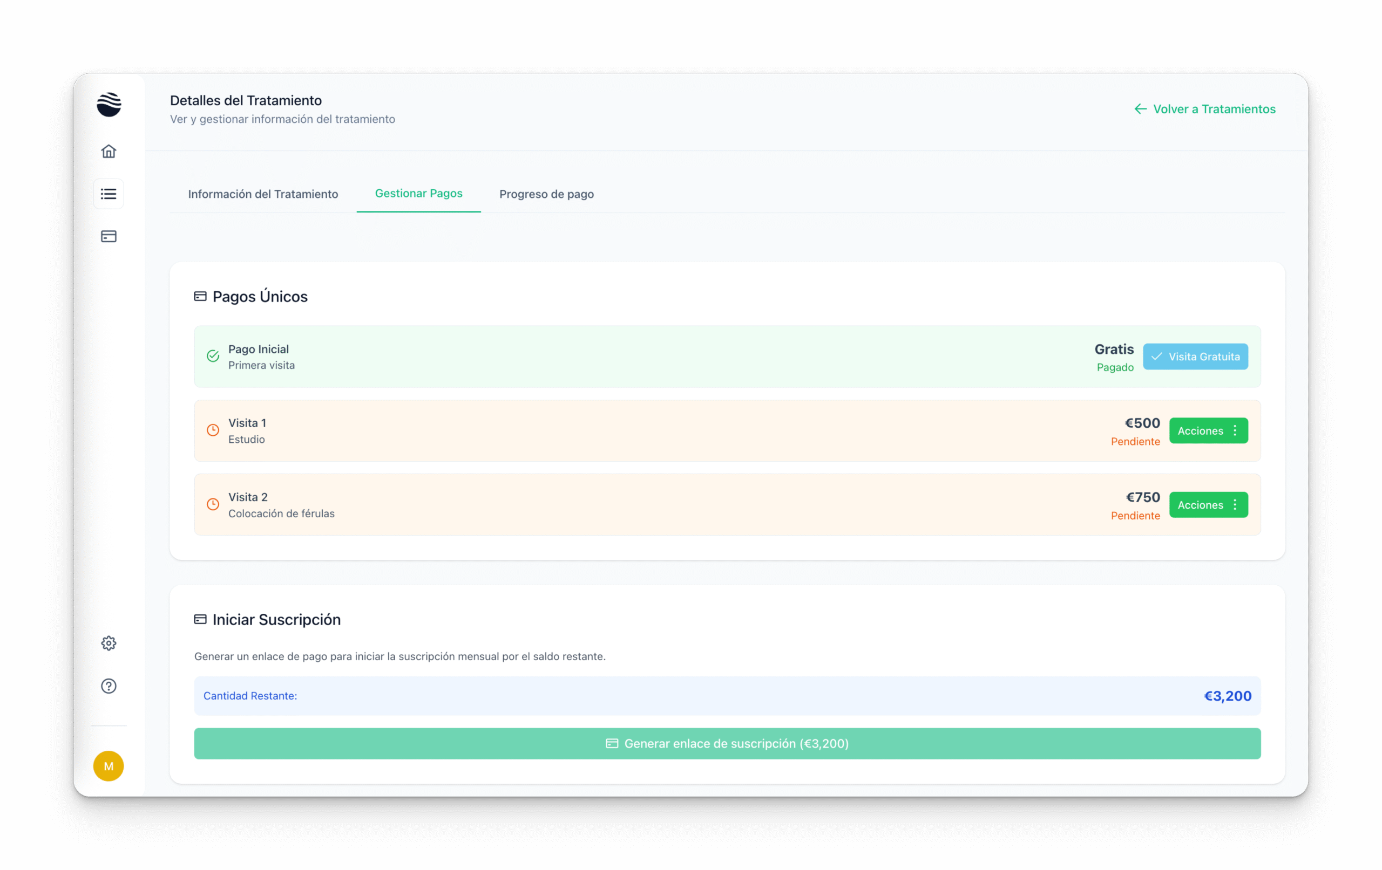Switch to the Progreso de pago tab
Image resolution: width=1382 pixels, height=870 pixels.
[x=546, y=194]
